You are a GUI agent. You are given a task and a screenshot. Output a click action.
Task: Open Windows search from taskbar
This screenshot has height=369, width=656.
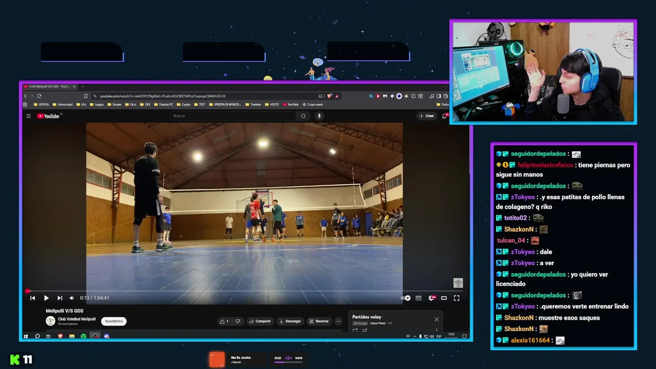click(x=37, y=336)
